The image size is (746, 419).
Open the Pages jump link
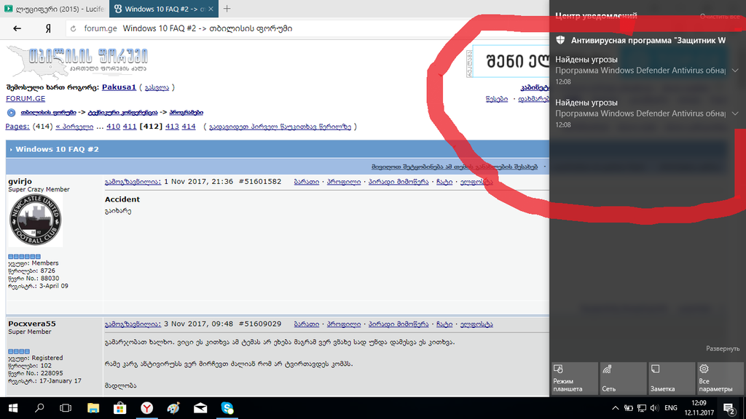coord(17,127)
